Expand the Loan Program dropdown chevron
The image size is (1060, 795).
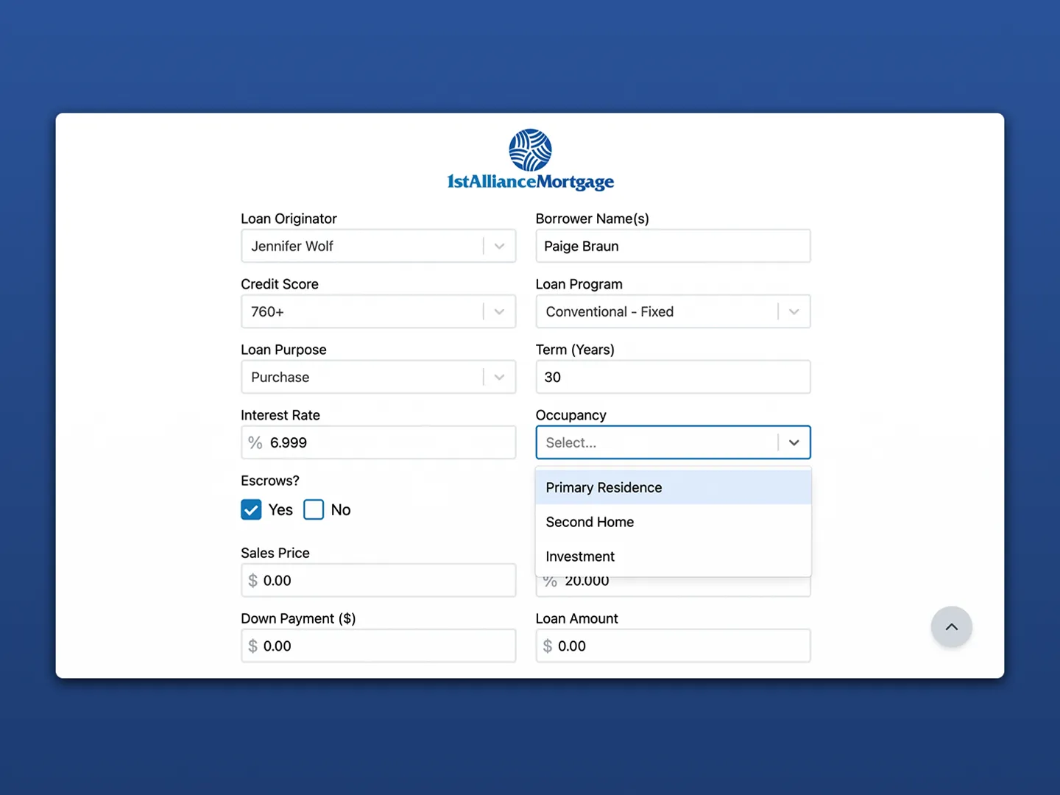[x=794, y=312]
